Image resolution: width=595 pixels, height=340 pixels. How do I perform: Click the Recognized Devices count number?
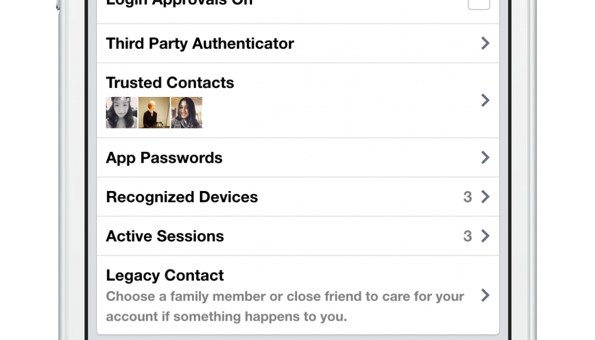coord(467,197)
